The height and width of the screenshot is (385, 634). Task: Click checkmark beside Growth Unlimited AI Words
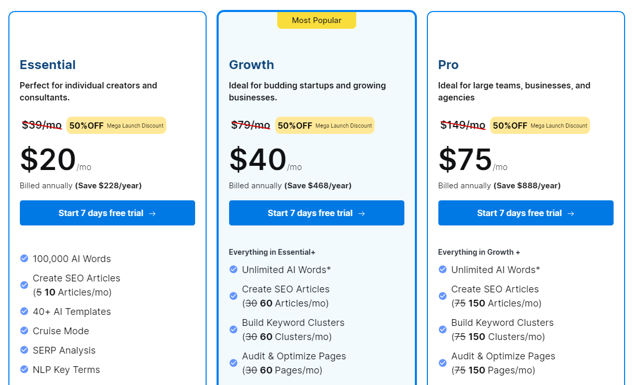(233, 269)
